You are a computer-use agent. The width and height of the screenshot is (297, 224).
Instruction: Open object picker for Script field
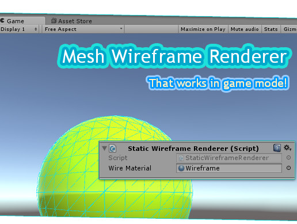pos(288,158)
